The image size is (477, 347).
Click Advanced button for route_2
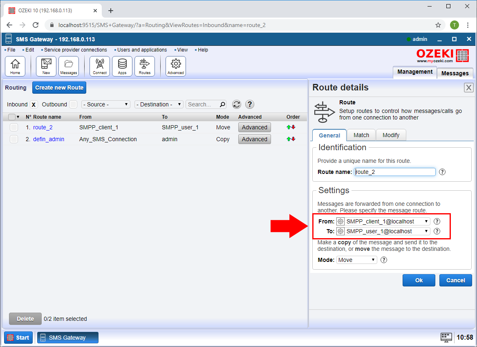pyautogui.click(x=255, y=127)
